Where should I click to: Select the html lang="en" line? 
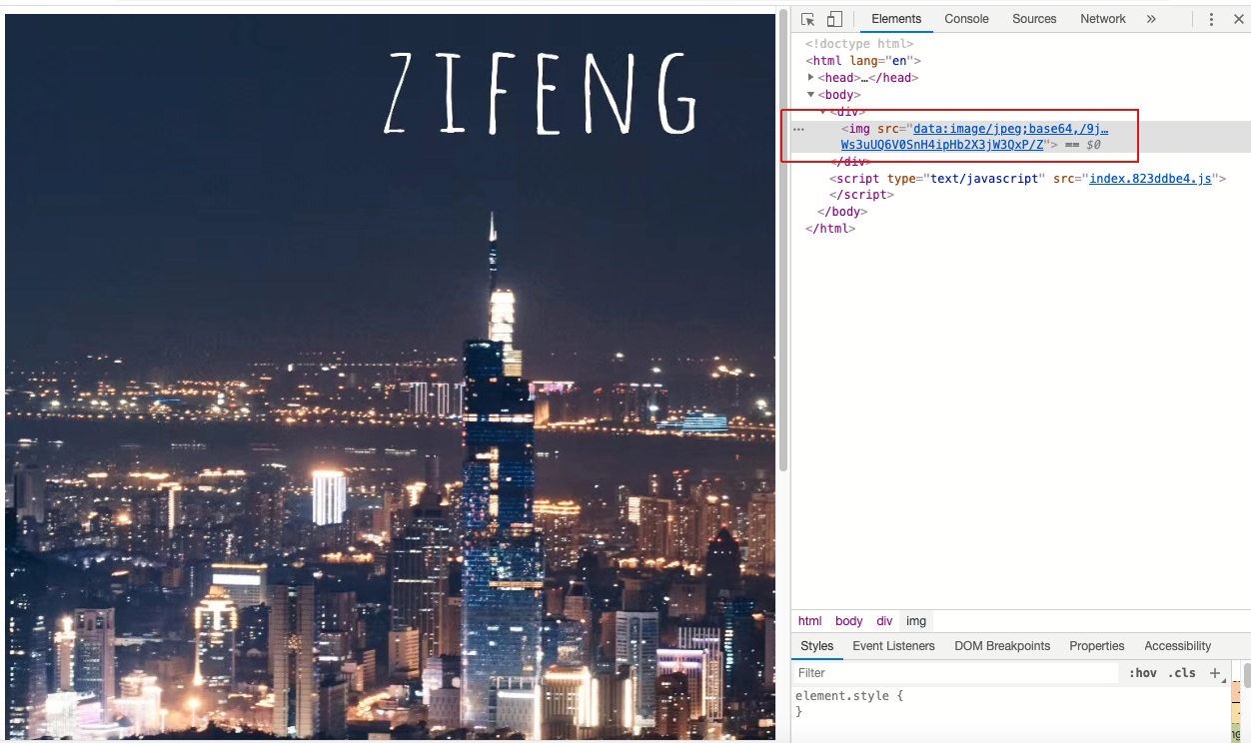863,61
